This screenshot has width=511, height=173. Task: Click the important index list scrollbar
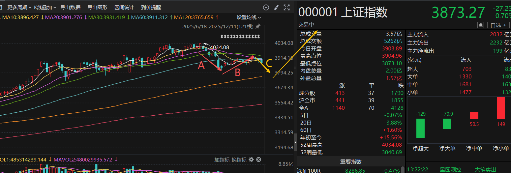[x=404, y=169]
